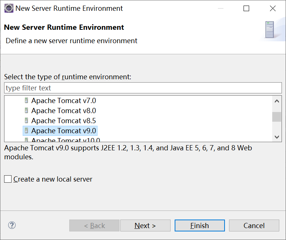Close the dialog with the X button

coord(273,9)
